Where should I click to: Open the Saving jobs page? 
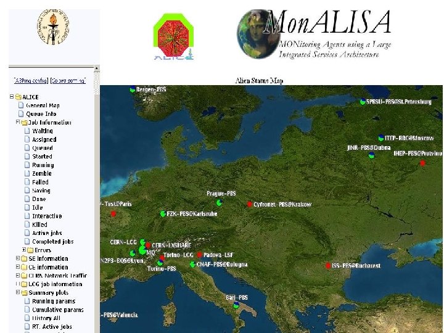[x=41, y=191]
